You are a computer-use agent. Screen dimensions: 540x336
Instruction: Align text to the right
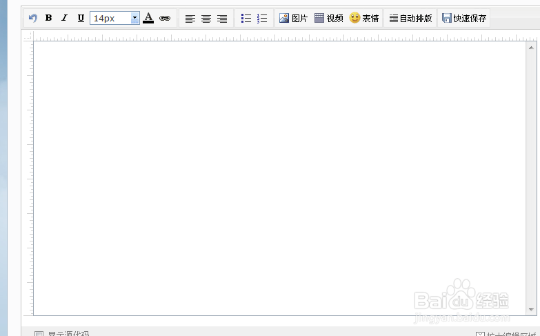[x=222, y=19]
